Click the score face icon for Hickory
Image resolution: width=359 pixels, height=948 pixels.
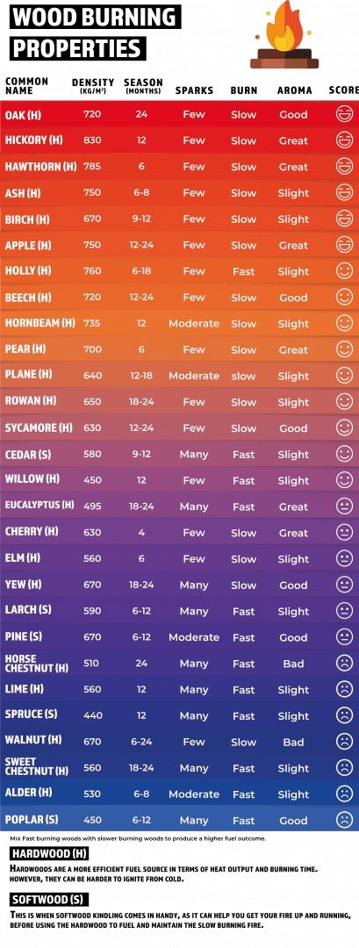344,140
